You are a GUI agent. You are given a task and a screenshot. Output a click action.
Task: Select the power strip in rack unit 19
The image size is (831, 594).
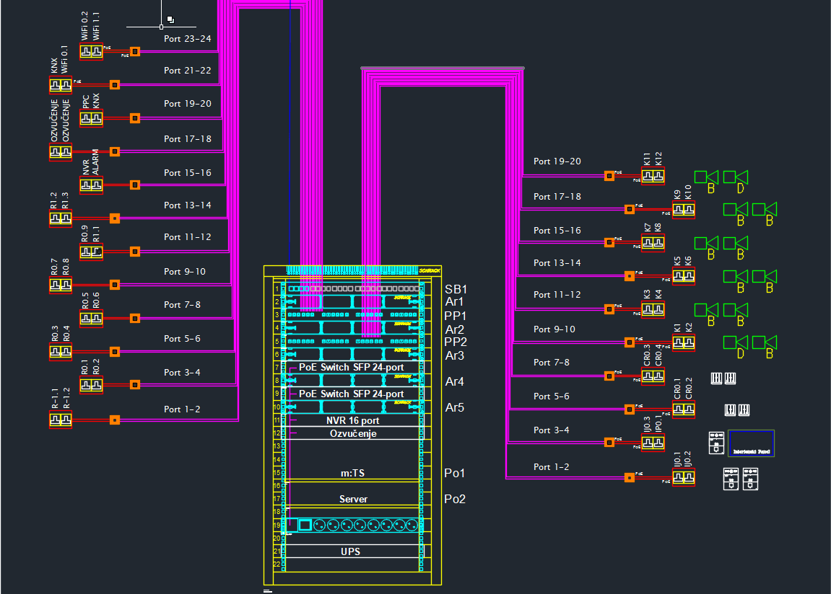click(x=352, y=525)
